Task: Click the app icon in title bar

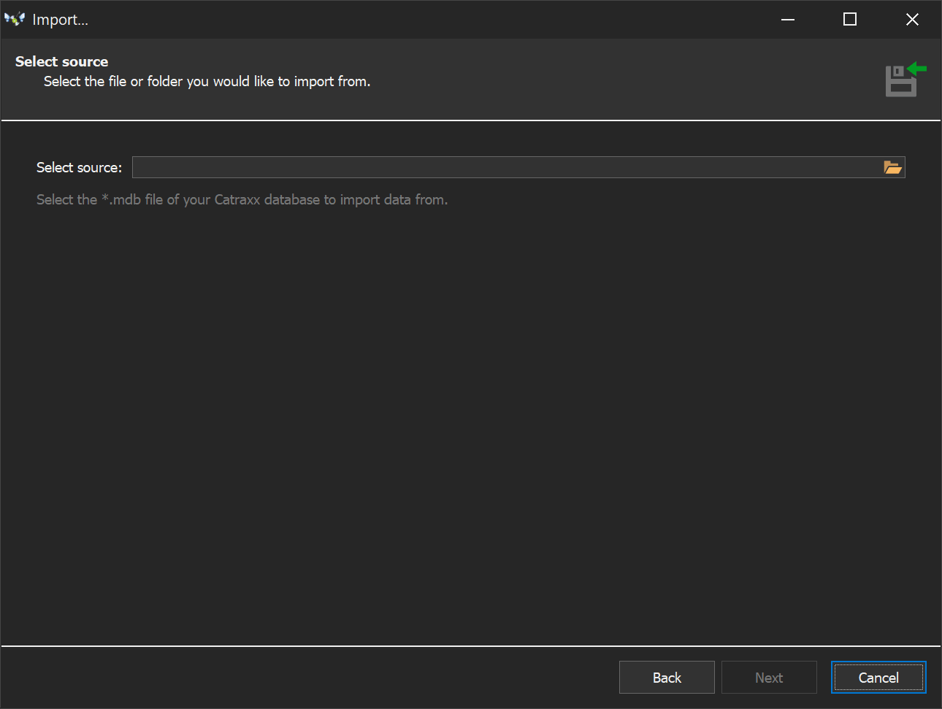Action: (x=14, y=19)
